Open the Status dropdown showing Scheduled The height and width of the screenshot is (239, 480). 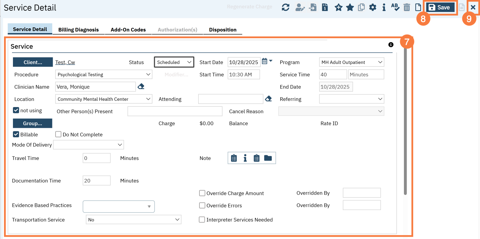pyautogui.click(x=174, y=62)
